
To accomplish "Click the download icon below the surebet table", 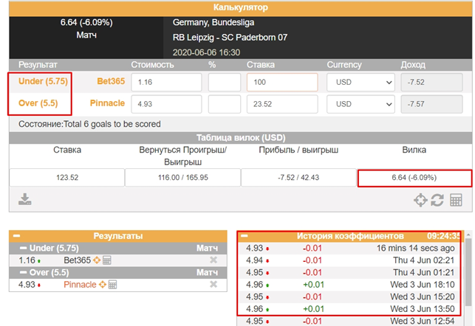I will pos(24,199).
